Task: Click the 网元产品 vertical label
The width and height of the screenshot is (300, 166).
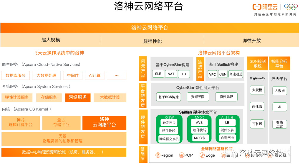Action: point(143,69)
